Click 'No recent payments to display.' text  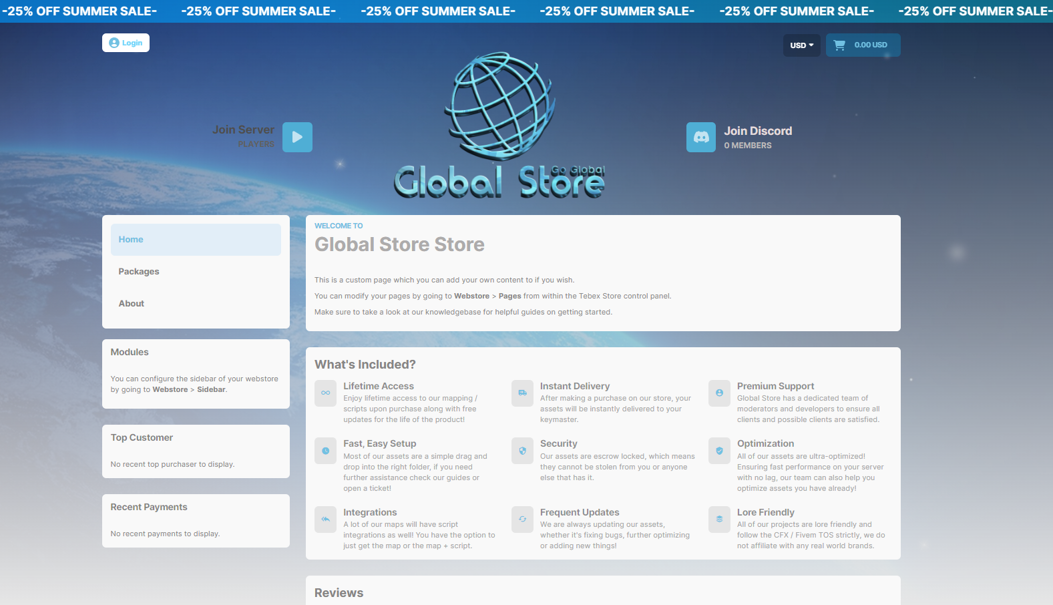tap(165, 534)
